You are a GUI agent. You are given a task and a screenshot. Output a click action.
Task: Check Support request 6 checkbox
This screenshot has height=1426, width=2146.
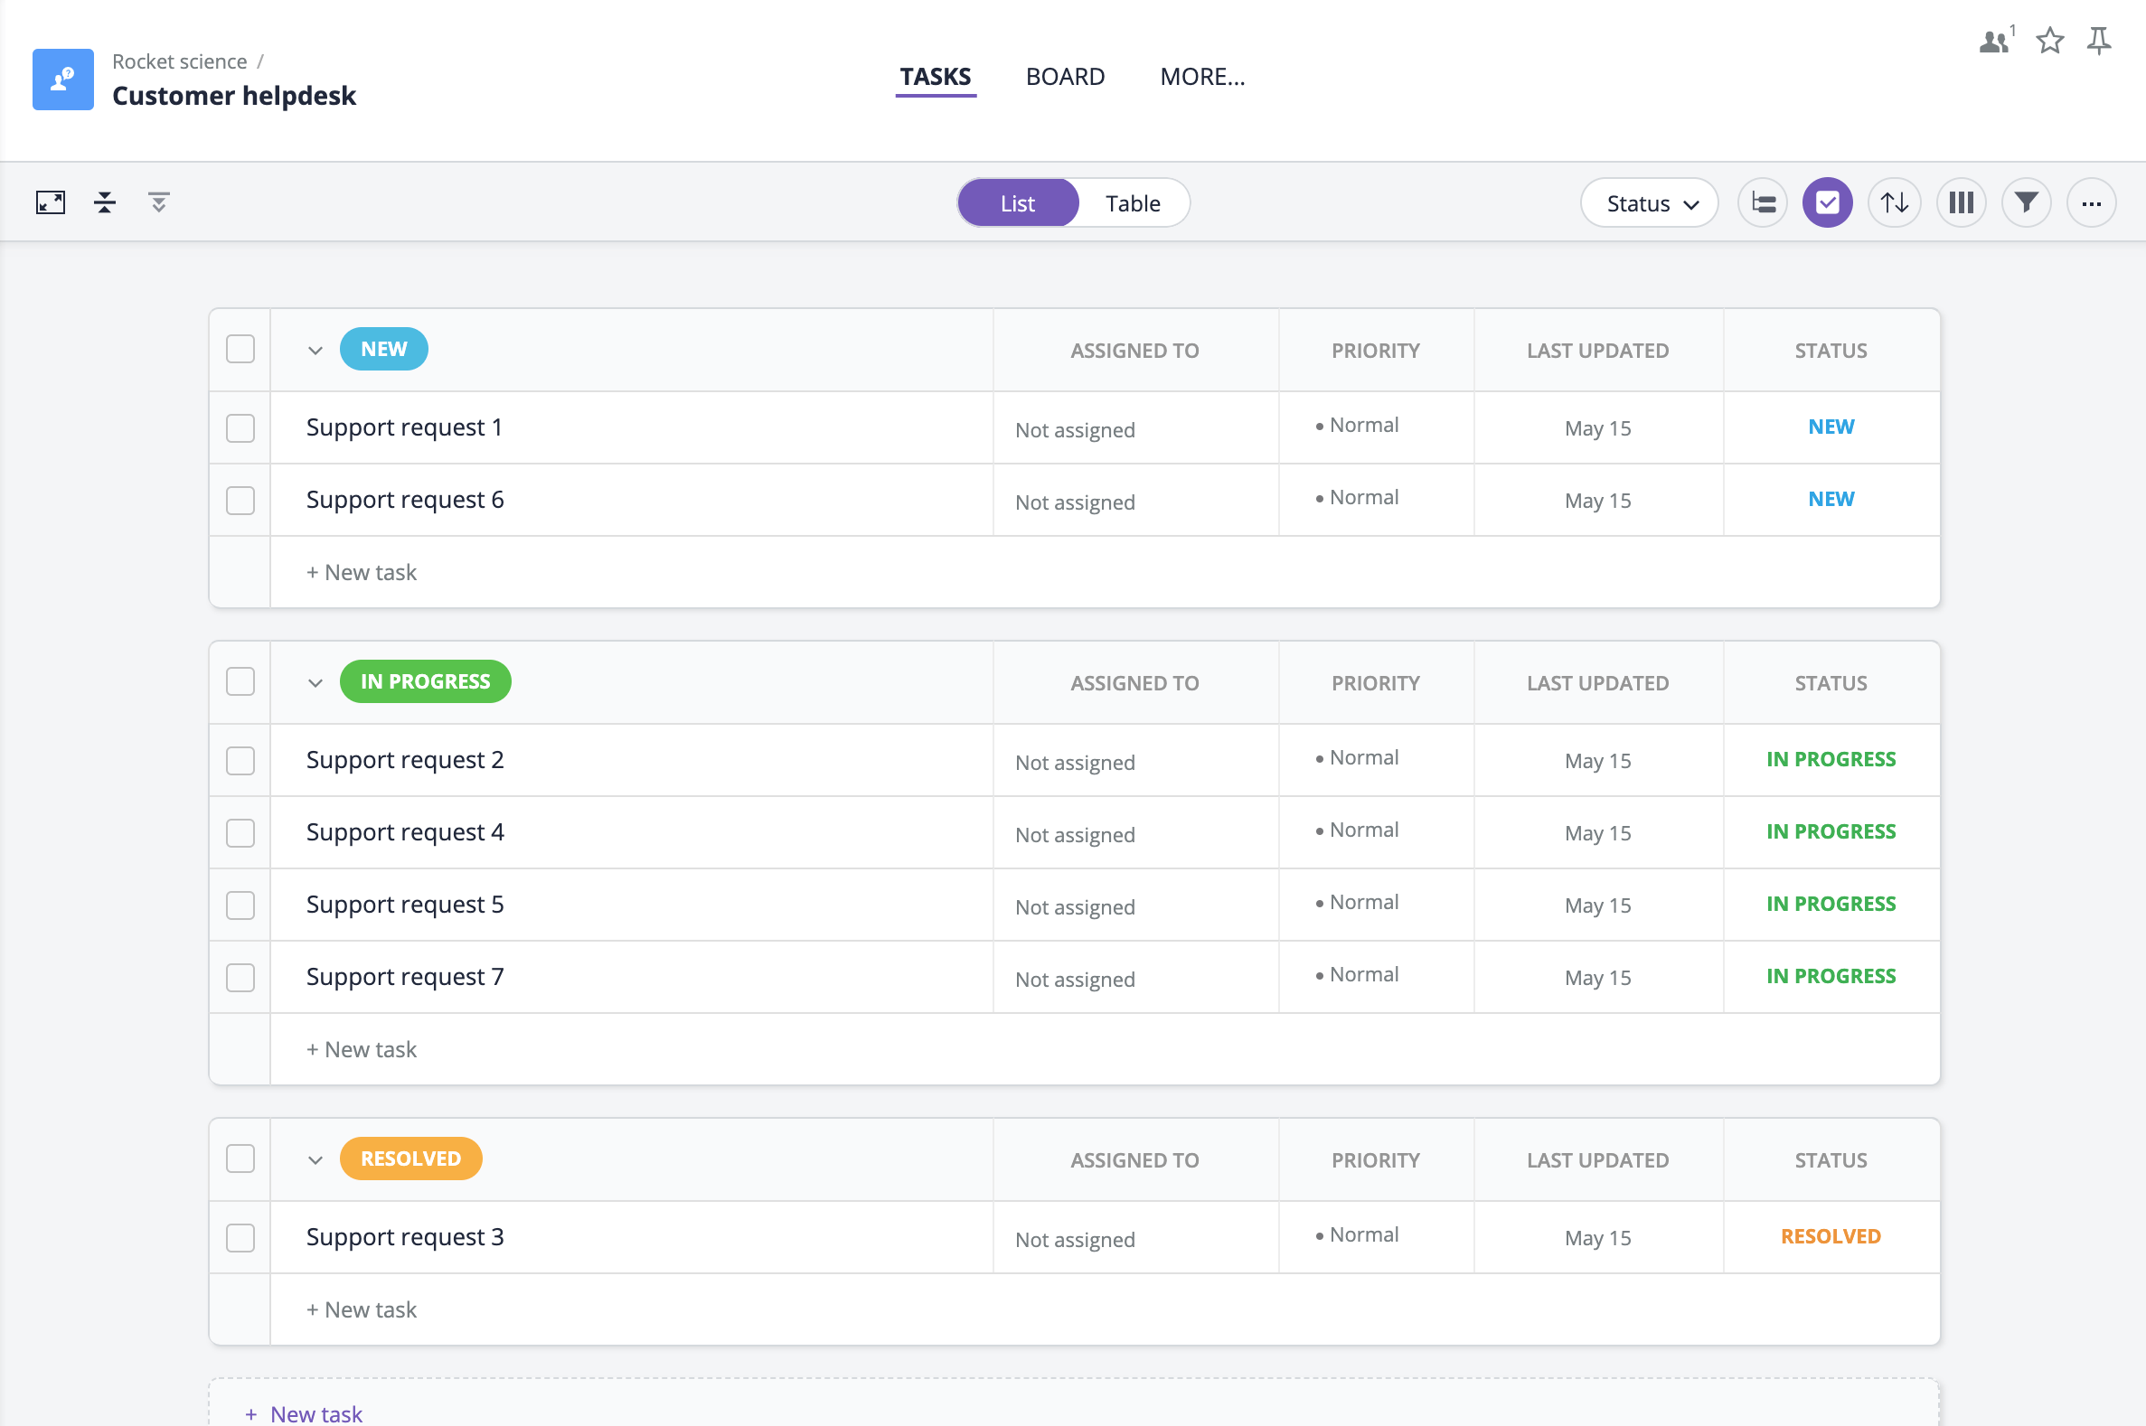pyautogui.click(x=240, y=501)
